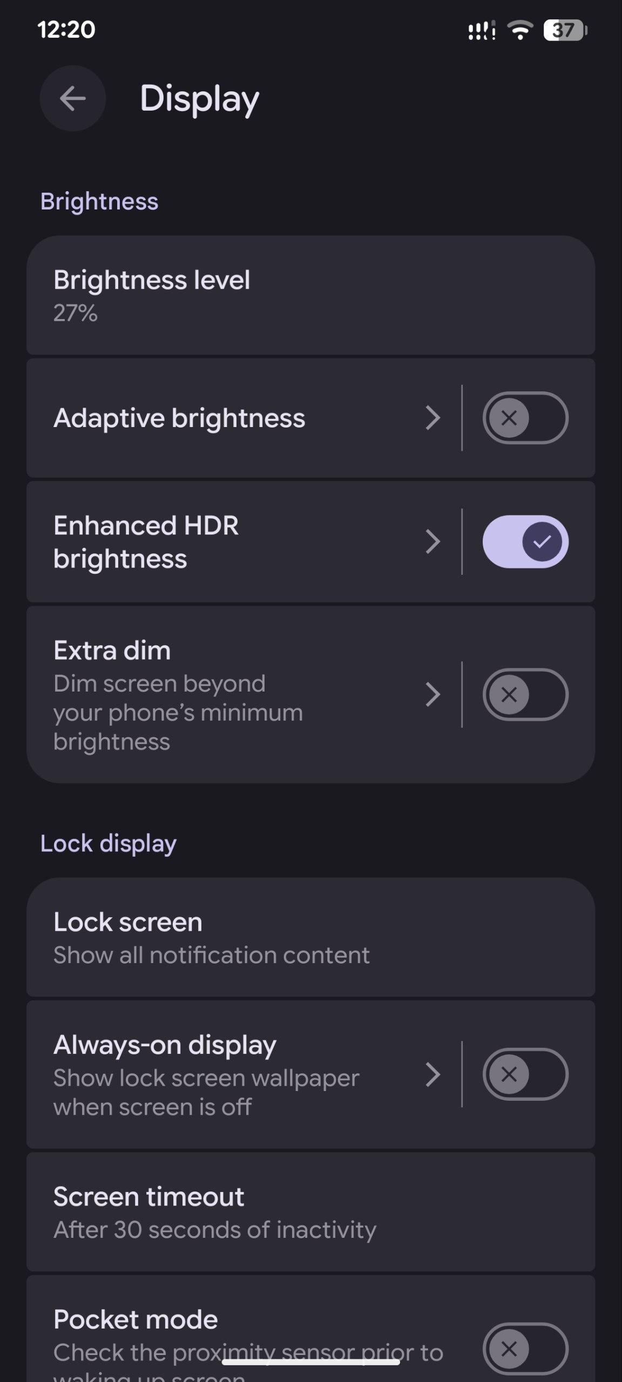The image size is (622, 1382).
Task: Enable the Pocket mode switch
Action: click(x=525, y=1349)
